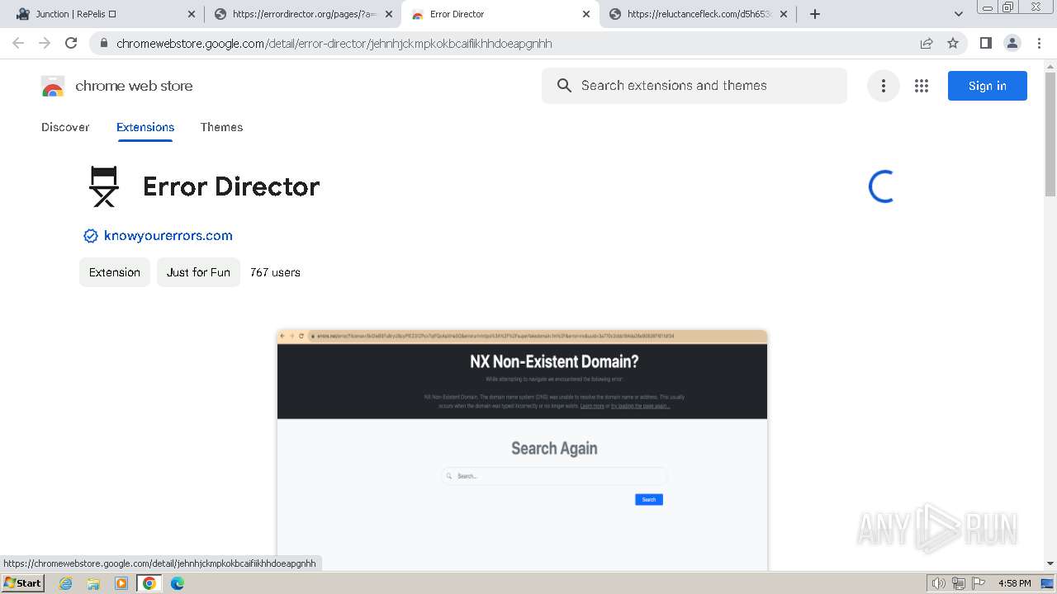Click the verified publisher badge icon
Image resolution: width=1057 pixels, height=594 pixels.
pyautogui.click(x=91, y=236)
